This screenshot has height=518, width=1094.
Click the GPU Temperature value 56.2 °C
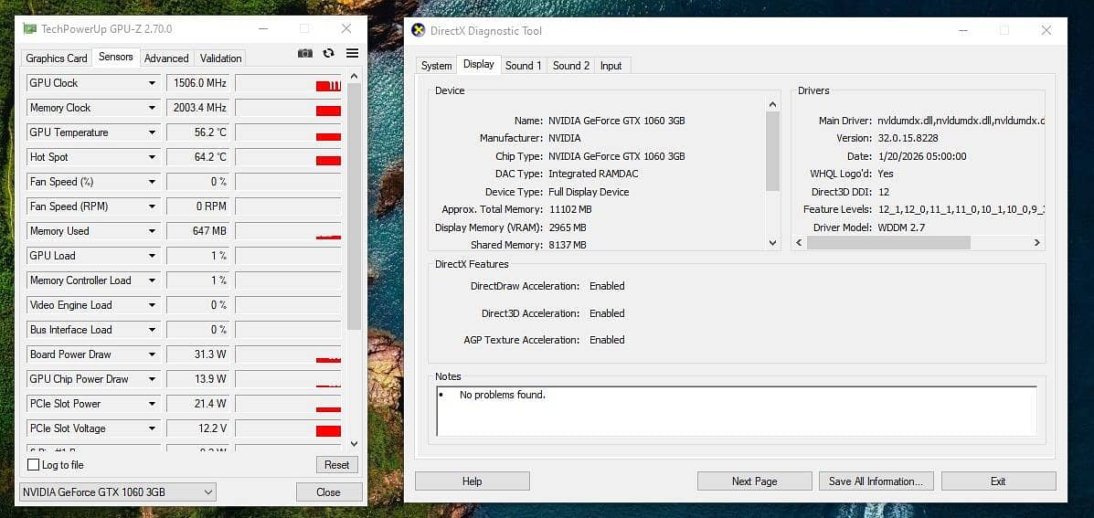point(198,132)
